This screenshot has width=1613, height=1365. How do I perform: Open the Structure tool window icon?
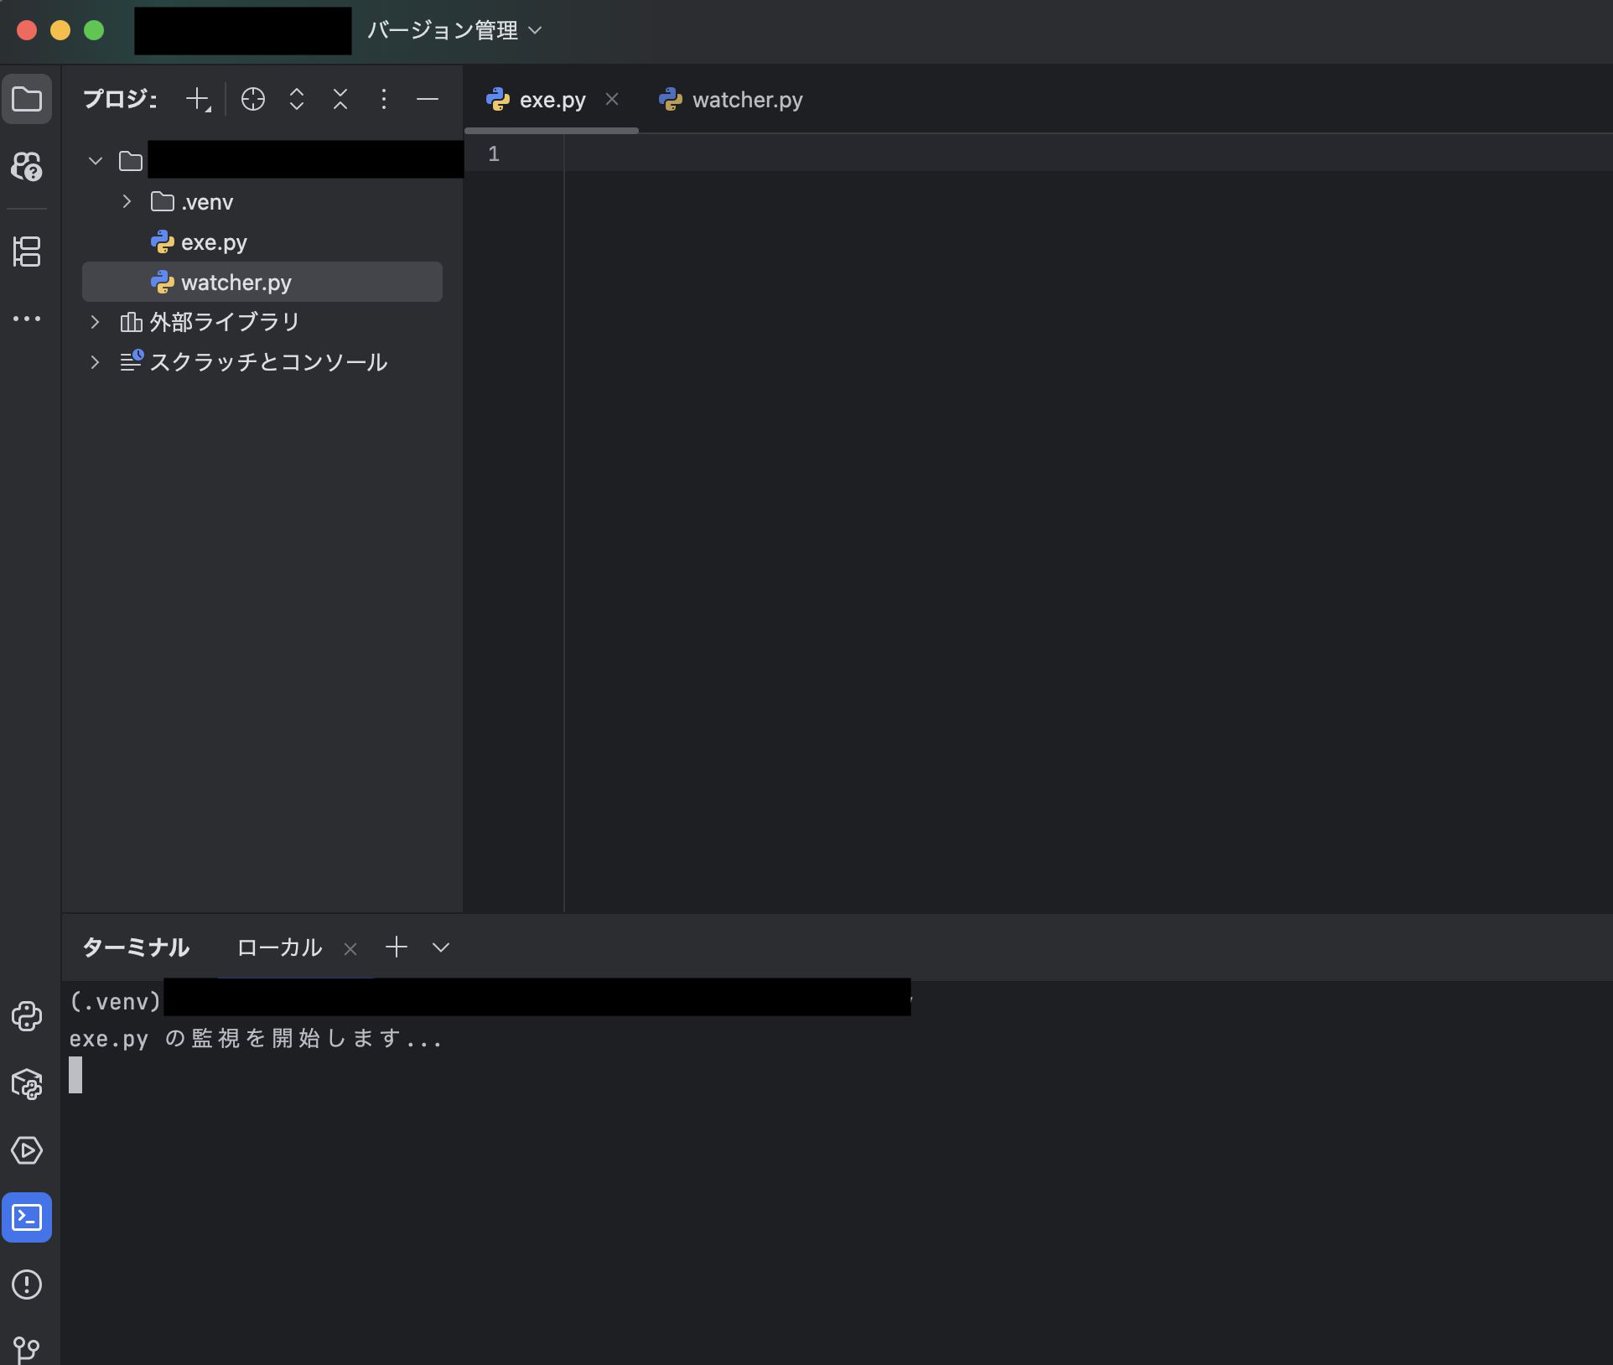coord(27,252)
